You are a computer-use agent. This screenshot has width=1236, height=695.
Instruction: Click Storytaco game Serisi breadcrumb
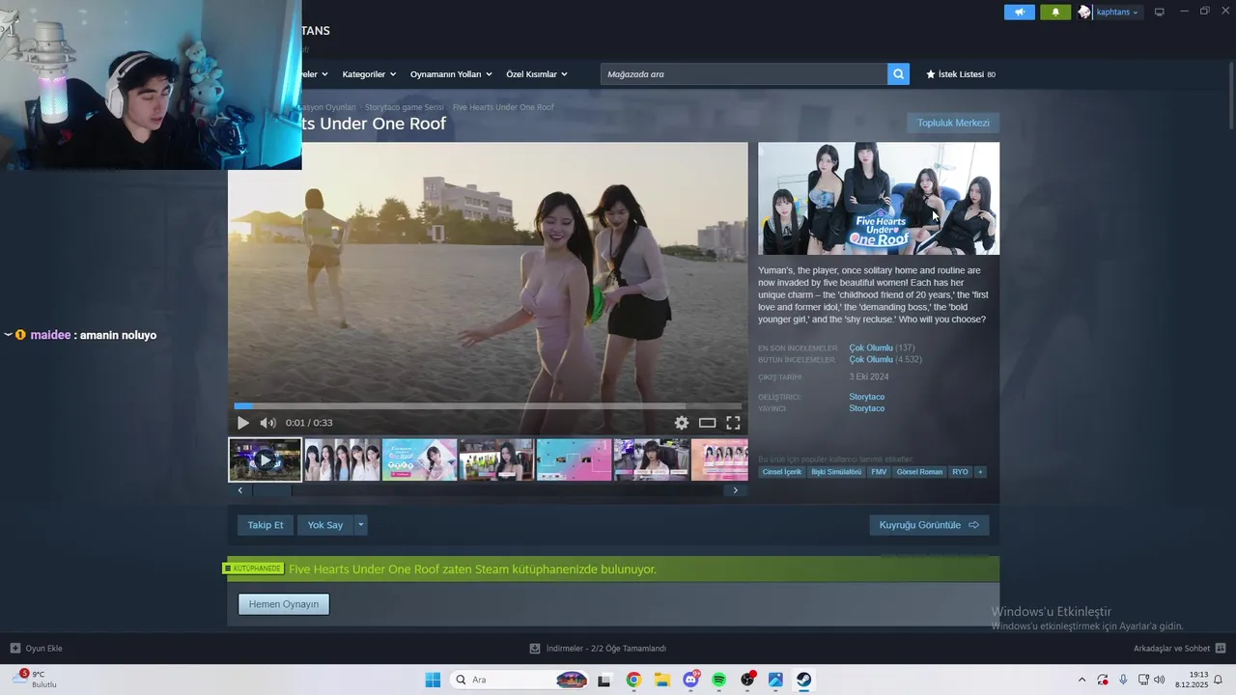pyautogui.click(x=405, y=107)
